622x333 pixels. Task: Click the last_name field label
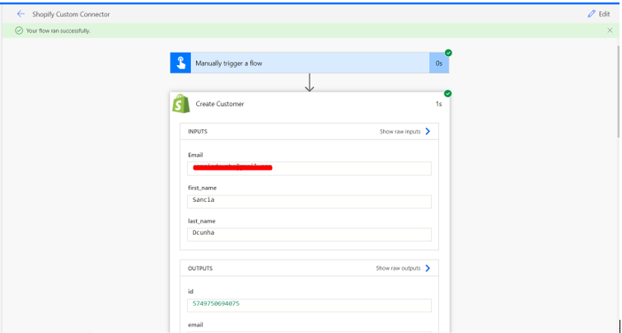click(x=202, y=221)
